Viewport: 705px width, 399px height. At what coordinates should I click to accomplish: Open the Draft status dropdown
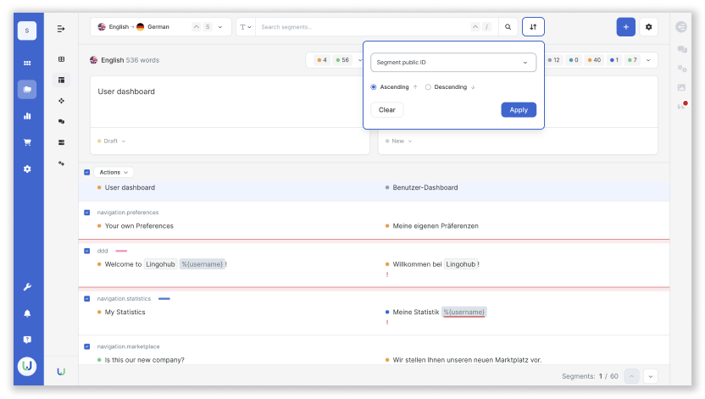[112, 141]
